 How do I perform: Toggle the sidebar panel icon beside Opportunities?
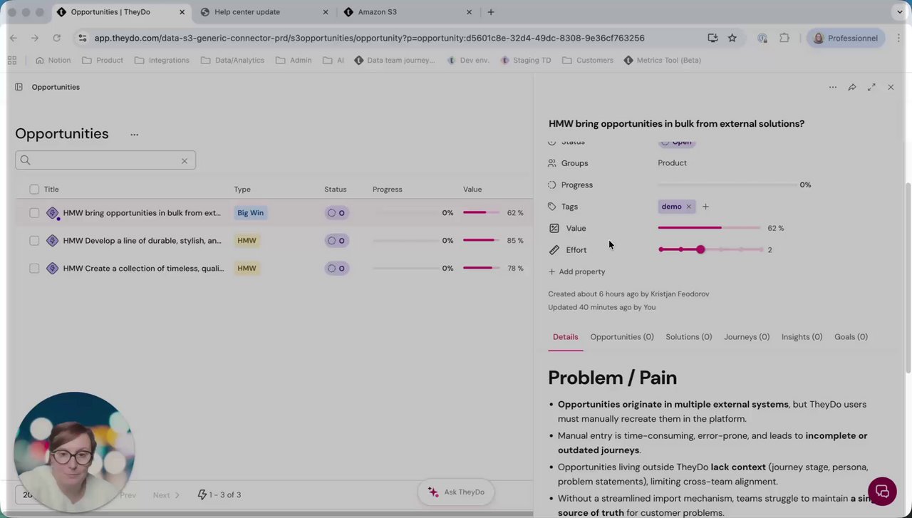pyautogui.click(x=19, y=87)
